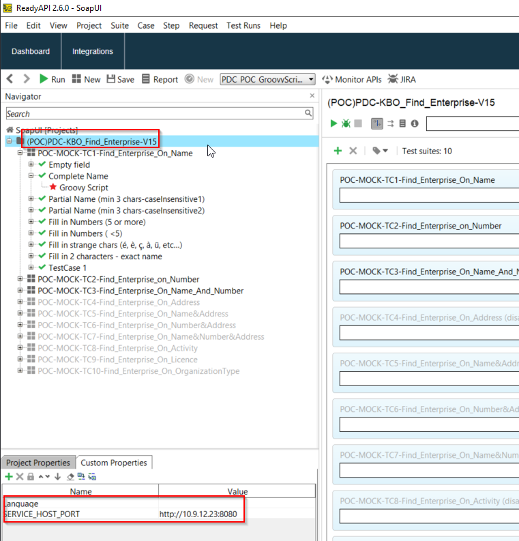
Task: Open Monitor APIs from toolbar
Action: pyautogui.click(x=327, y=79)
